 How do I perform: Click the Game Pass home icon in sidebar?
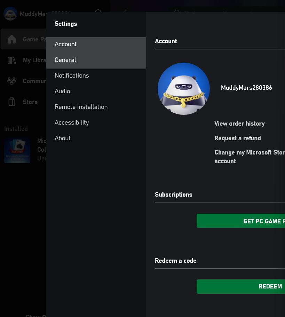coord(12,39)
